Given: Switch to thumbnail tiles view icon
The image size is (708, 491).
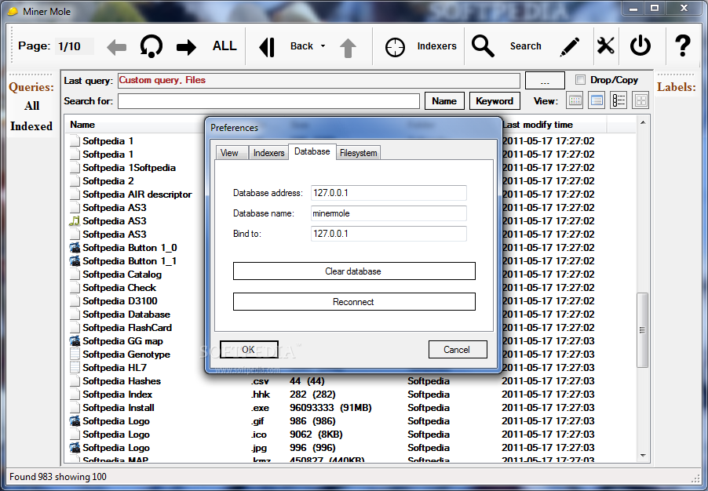Looking at the screenshot, I should (640, 100).
